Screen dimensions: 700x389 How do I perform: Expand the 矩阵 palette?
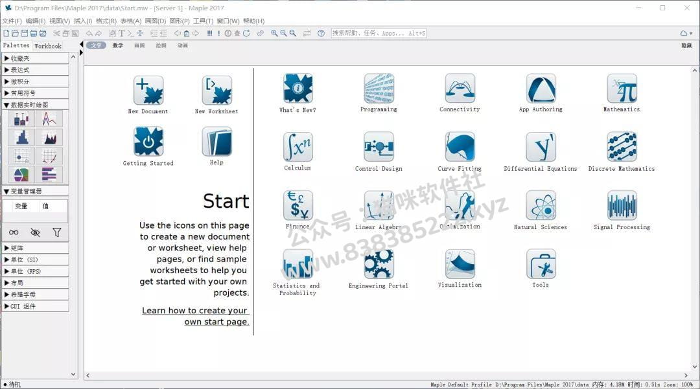click(x=35, y=248)
